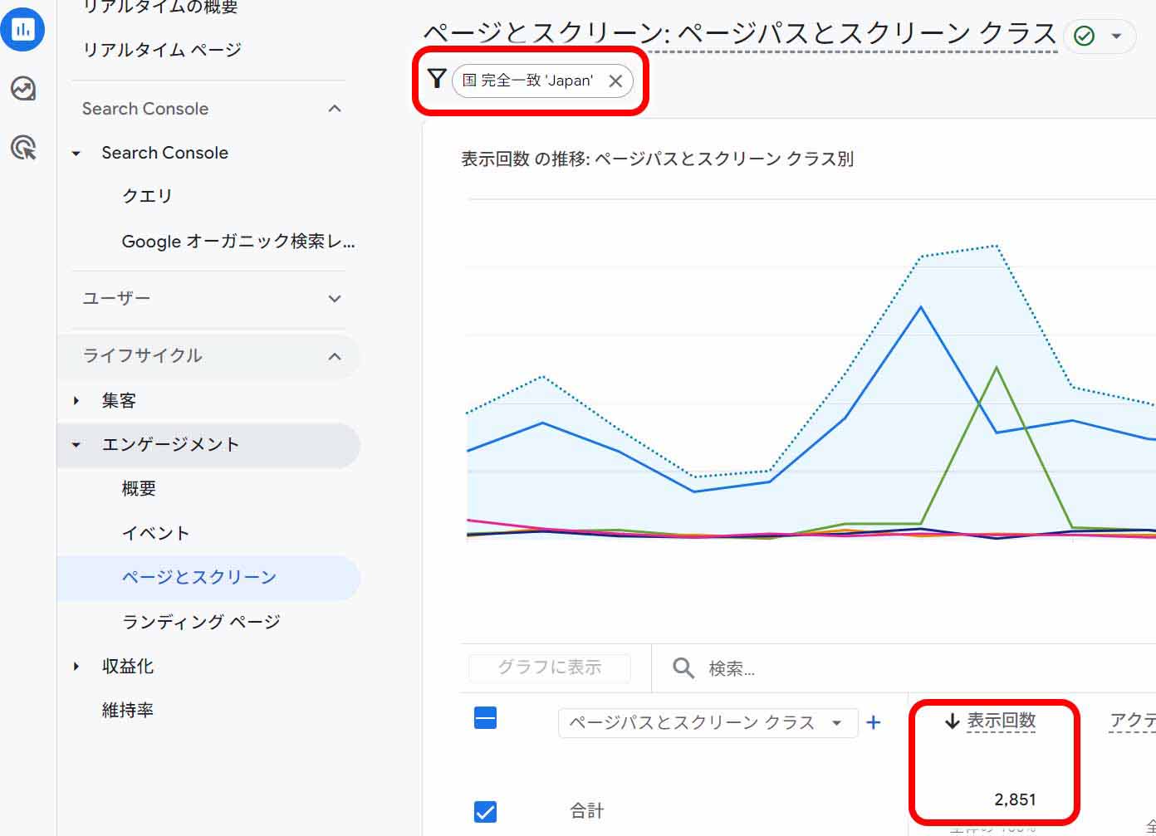Screen dimensions: 1156x836
Task: Open the Reports icon in left rail
Action: (x=22, y=29)
